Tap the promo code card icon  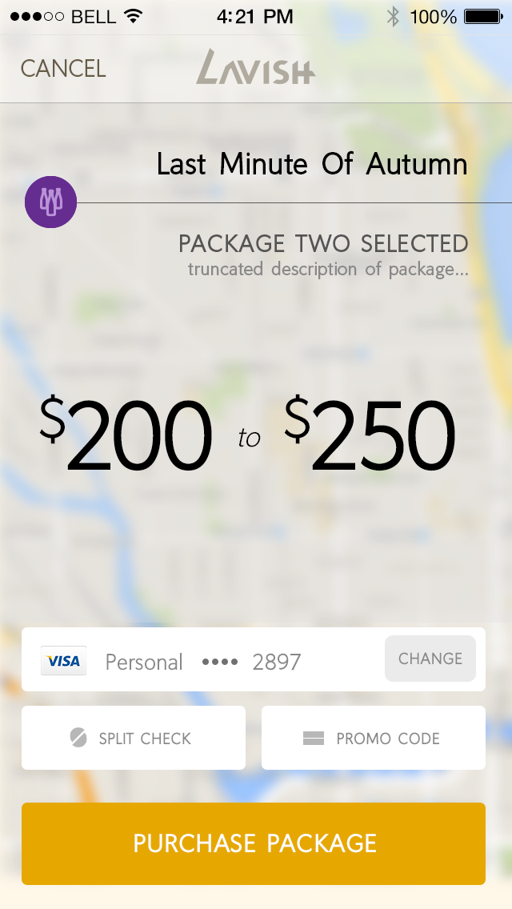(x=314, y=739)
